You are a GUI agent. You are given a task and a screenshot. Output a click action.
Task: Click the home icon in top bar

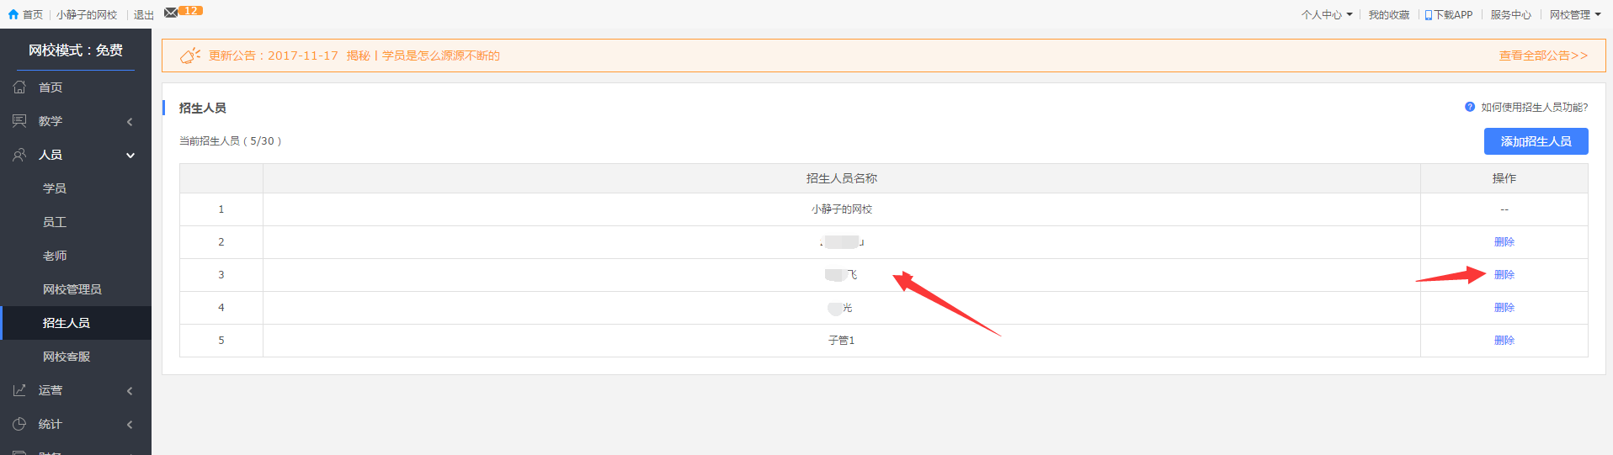click(13, 14)
